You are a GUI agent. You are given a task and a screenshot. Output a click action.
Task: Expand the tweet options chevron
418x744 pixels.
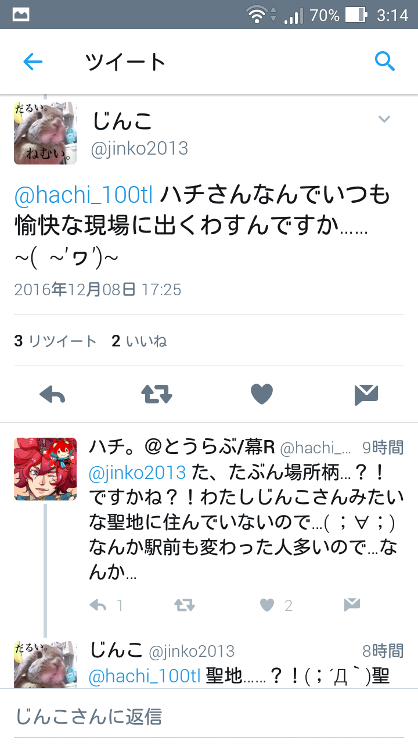tap(384, 119)
